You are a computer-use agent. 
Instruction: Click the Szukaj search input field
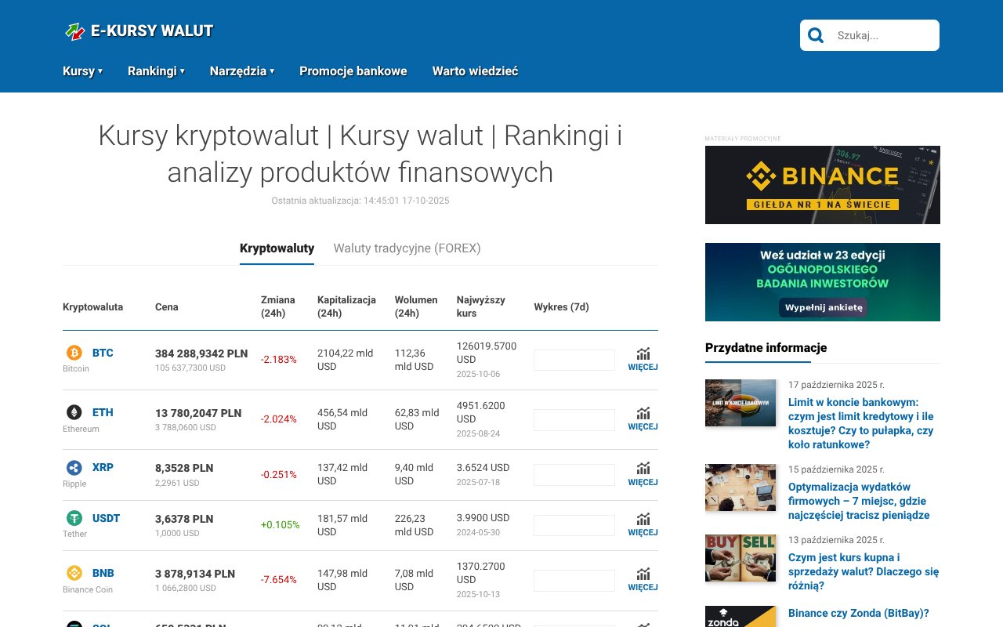(x=878, y=34)
